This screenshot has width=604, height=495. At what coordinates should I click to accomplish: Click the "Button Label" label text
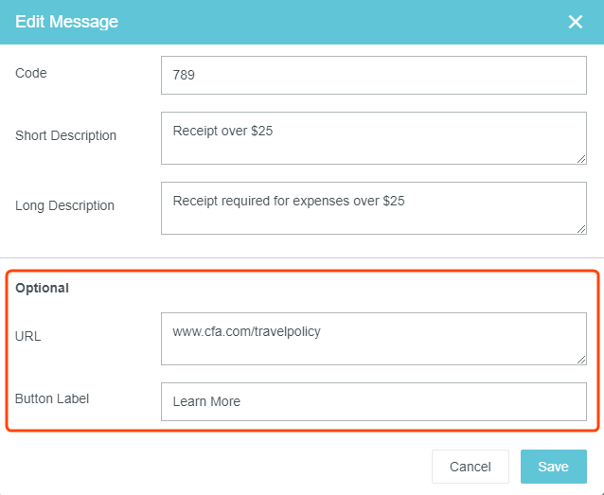point(52,398)
